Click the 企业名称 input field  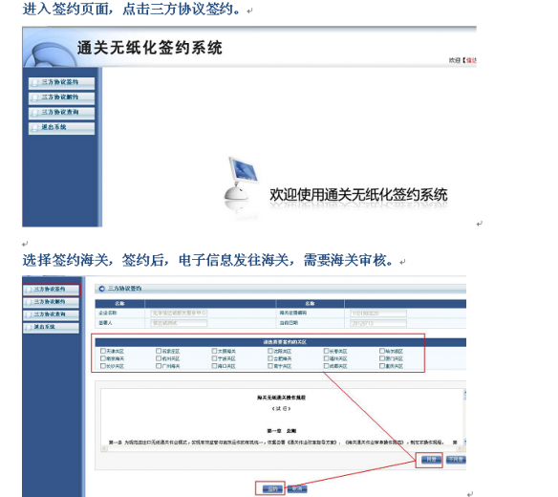coord(179,313)
